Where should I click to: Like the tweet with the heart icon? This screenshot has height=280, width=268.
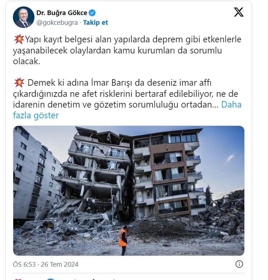tap(18, 279)
